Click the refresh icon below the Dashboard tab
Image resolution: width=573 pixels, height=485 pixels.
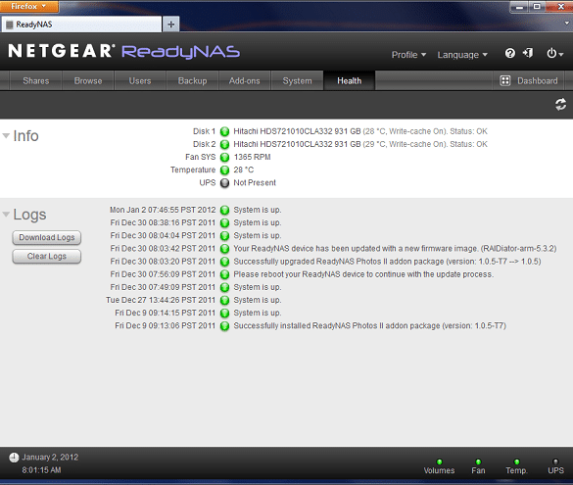pos(560,105)
